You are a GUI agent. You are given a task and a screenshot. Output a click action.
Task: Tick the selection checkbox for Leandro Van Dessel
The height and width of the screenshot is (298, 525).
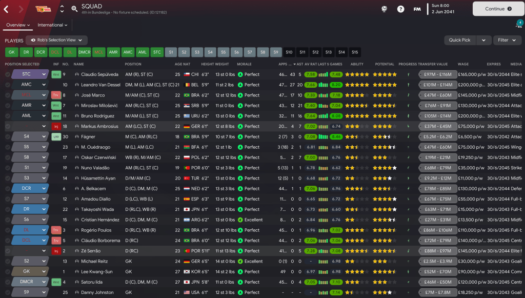[x=7, y=85]
